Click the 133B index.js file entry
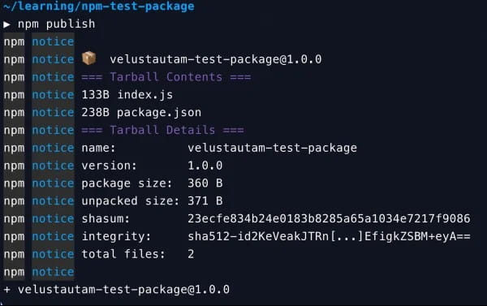Viewport: 487px width, 306px height. coord(127,95)
